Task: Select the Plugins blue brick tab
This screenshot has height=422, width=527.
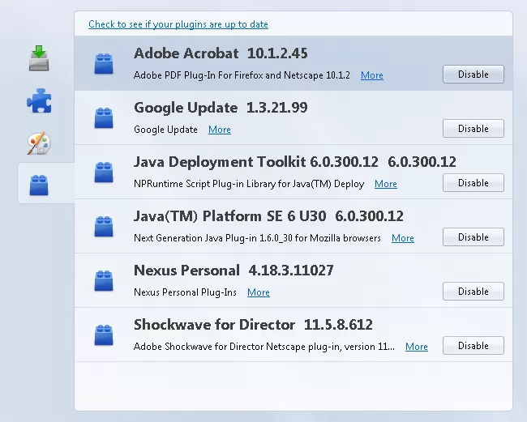Action: point(39,184)
